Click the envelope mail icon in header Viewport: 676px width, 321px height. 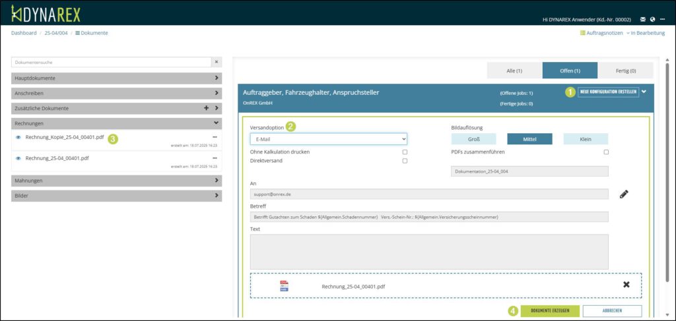click(643, 19)
